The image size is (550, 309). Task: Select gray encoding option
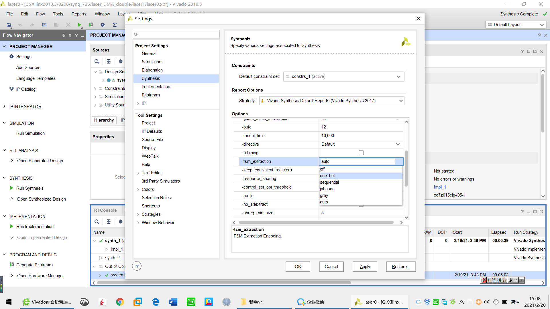coord(361,195)
